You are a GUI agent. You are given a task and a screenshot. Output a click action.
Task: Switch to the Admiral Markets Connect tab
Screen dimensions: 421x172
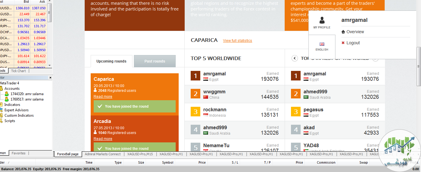(103, 154)
